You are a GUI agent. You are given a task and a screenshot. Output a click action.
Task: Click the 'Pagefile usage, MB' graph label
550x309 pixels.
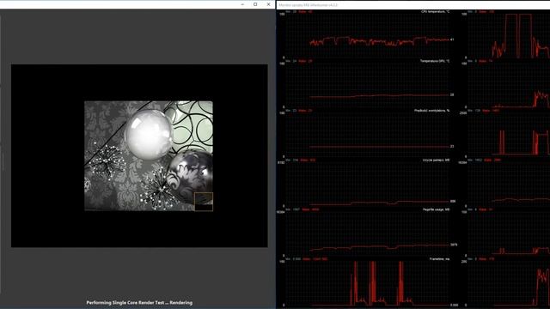coord(436,209)
